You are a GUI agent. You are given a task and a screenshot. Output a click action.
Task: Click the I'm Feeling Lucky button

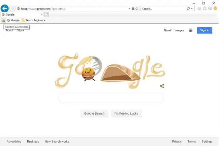click(x=126, y=113)
